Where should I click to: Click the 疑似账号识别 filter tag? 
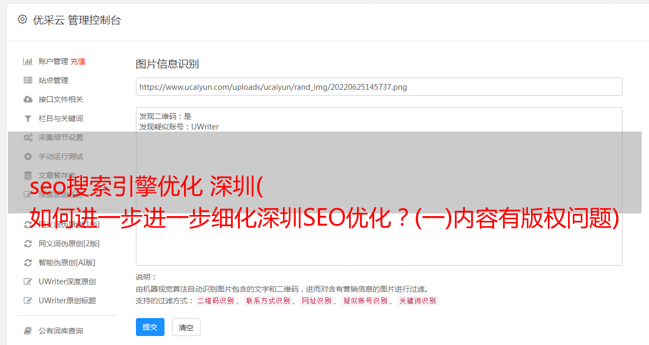point(365,301)
